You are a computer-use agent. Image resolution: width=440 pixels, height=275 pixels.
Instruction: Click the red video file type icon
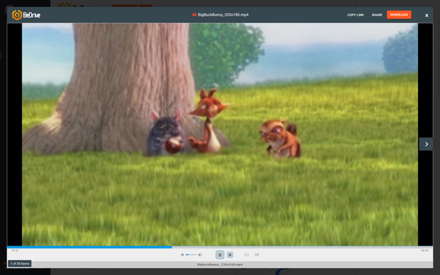[x=194, y=15]
